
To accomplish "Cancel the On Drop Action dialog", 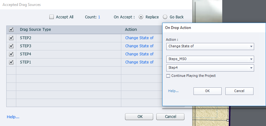I will click(x=239, y=91).
